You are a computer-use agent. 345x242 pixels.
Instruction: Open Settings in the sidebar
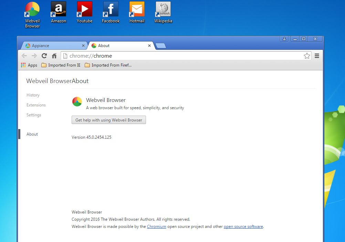(34, 115)
